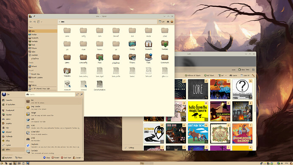This screenshot has height=165, width=293.
Task: Click Select All in Kasts toolbar
Action: point(245,75)
